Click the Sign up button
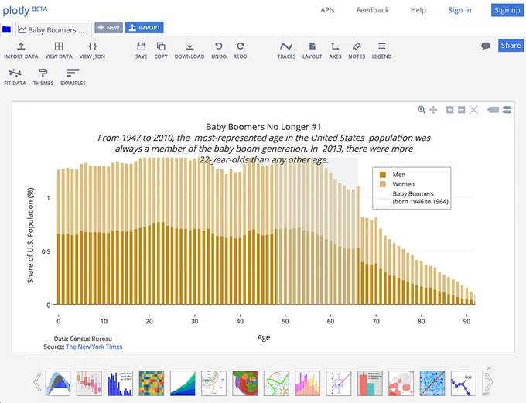The height and width of the screenshot is (403, 526). point(507,10)
